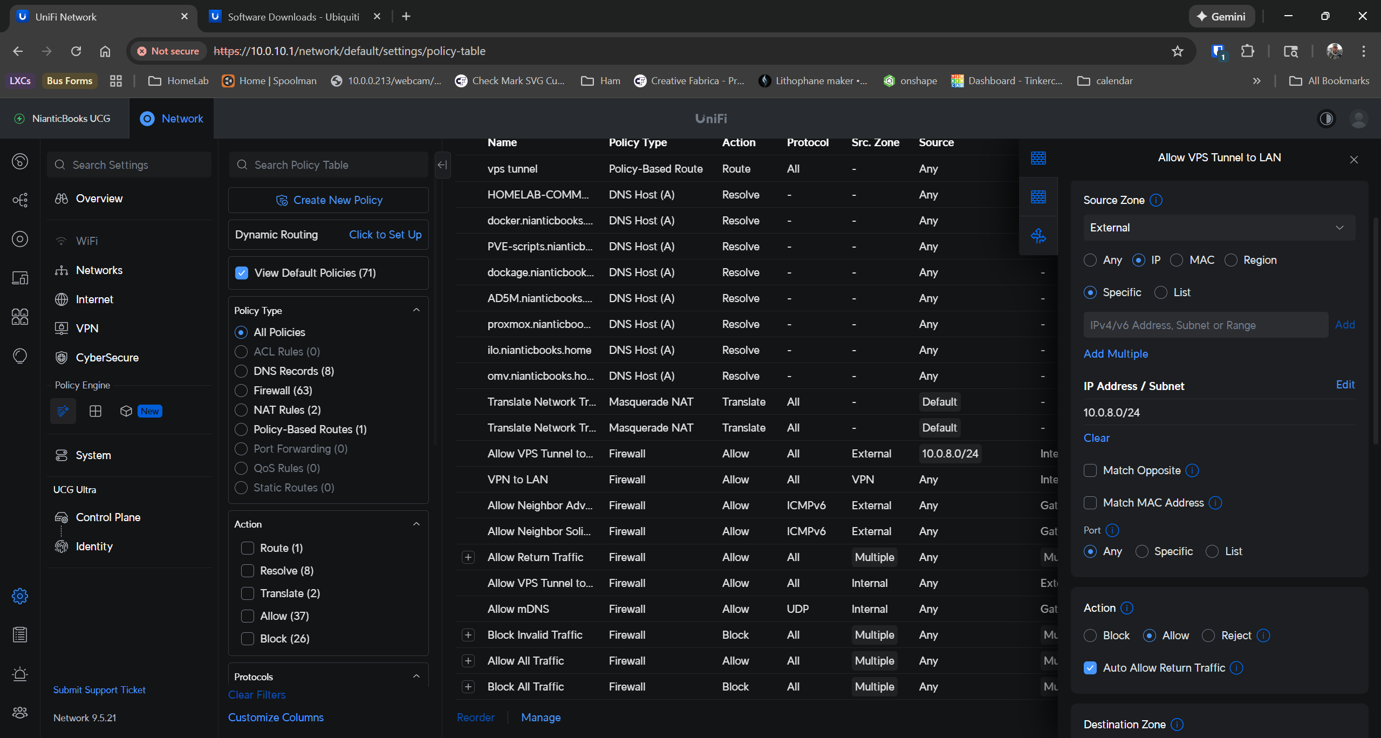The width and height of the screenshot is (1381, 738).
Task: Click the Customize Columns link
Action: click(x=276, y=717)
